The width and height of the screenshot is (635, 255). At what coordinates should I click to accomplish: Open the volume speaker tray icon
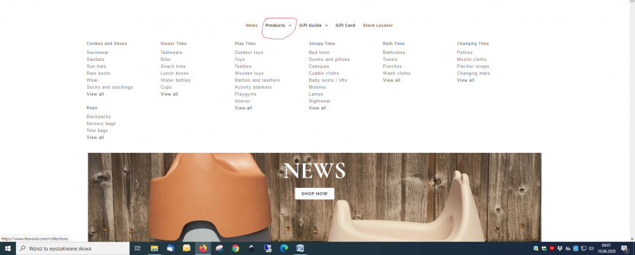click(591, 249)
